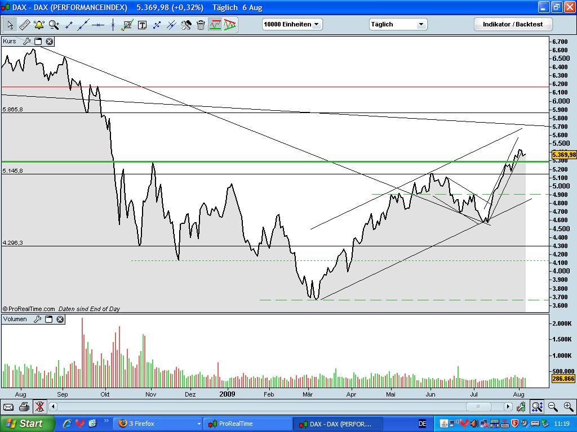Switch to ProRealTime taskbar window
577x432 pixels.
(x=248, y=424)
